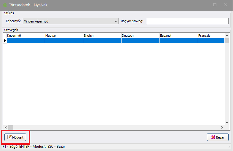Click the horizontal scrollbar thumb
This screenshot has width=233, height=151.
tap(11, 127)
